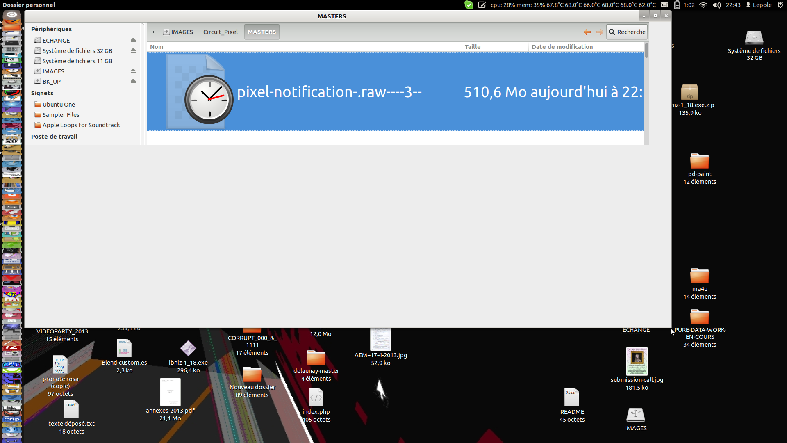Go back with orange left arrow
The width and height of the screenshot is (787, 443).
[587, 32]
